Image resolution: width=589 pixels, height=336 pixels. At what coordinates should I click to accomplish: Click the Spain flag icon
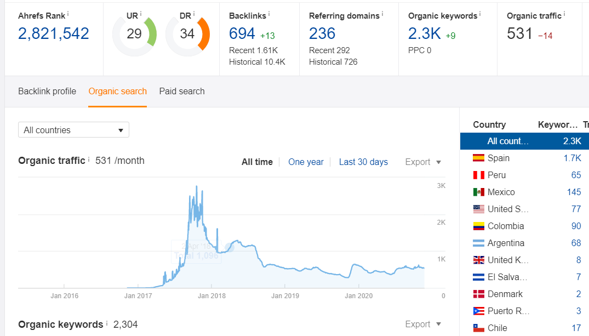tap(478, 158)
